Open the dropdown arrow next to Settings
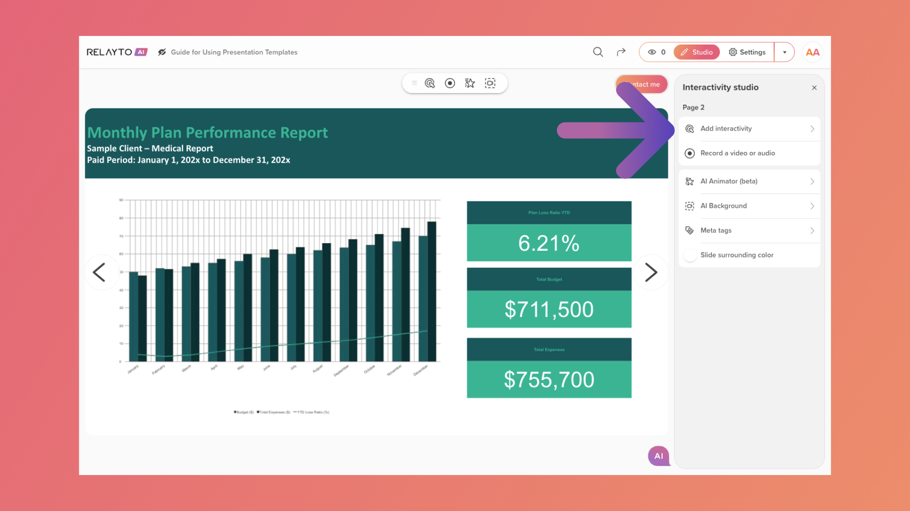This screenshot has width=910, height=511. pyautogui.click(x=784, y=52)
